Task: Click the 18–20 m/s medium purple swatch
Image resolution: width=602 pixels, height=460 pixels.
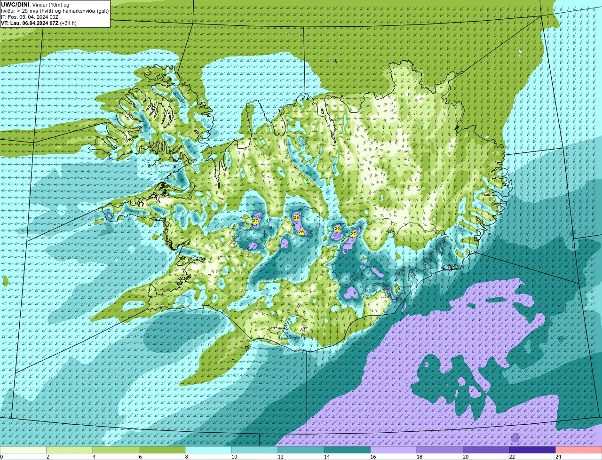Action: coord(440,450)
